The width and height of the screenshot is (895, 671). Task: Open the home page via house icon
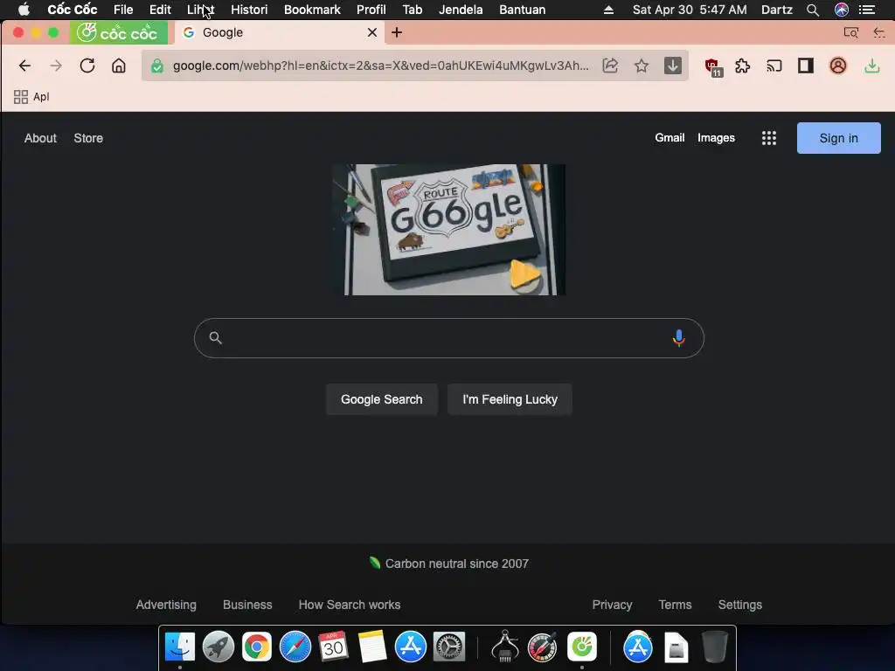tap(119, 66)
